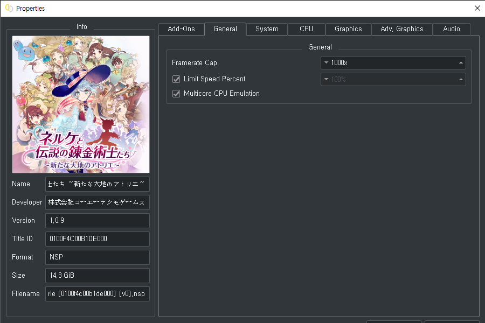Viewport: 485px width, 323px height.
Task: Select the Size field showing 14.3 GiB
Action: pos(98,276)
